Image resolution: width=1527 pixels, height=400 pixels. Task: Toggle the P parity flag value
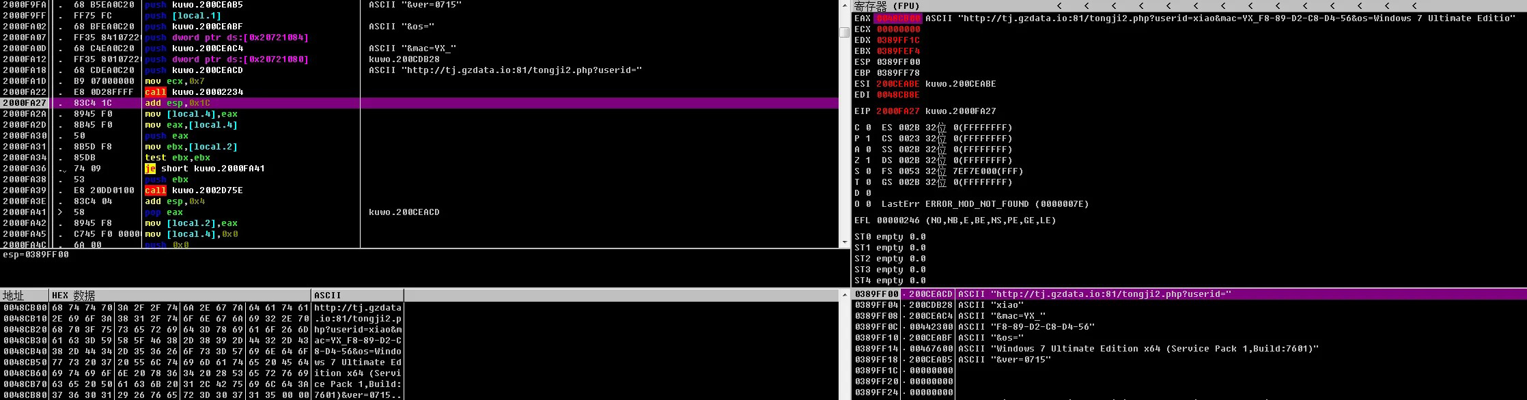869,139
